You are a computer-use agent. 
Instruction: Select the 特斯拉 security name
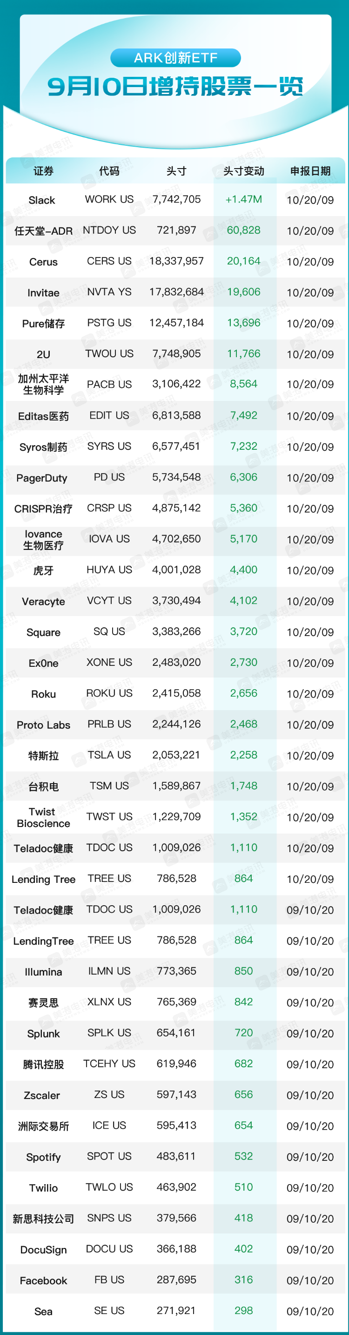pos(43,756)
